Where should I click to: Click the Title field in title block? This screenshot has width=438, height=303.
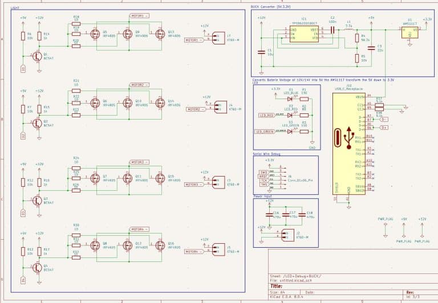(277, 286)
